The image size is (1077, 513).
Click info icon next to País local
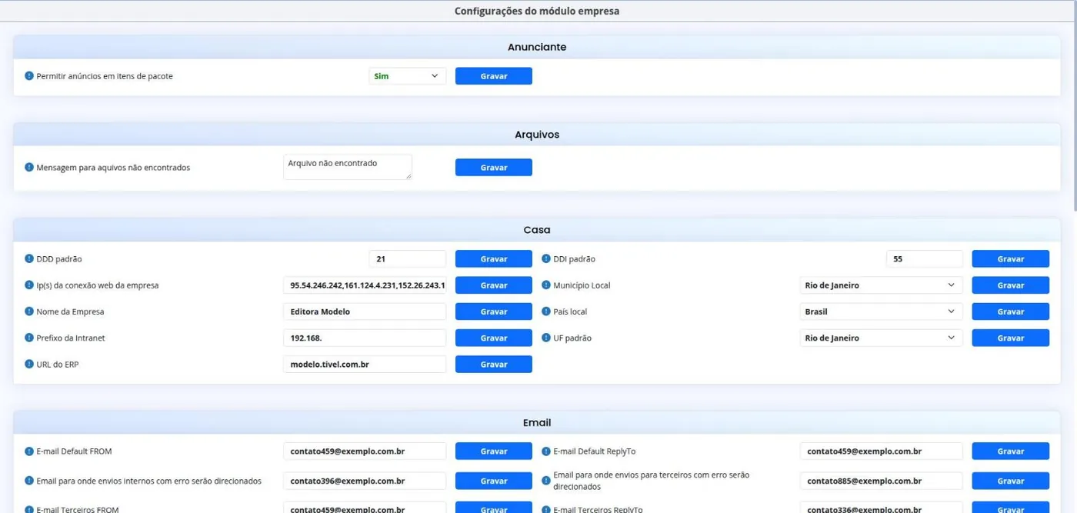pyautogui.click(x=546, y=311)
